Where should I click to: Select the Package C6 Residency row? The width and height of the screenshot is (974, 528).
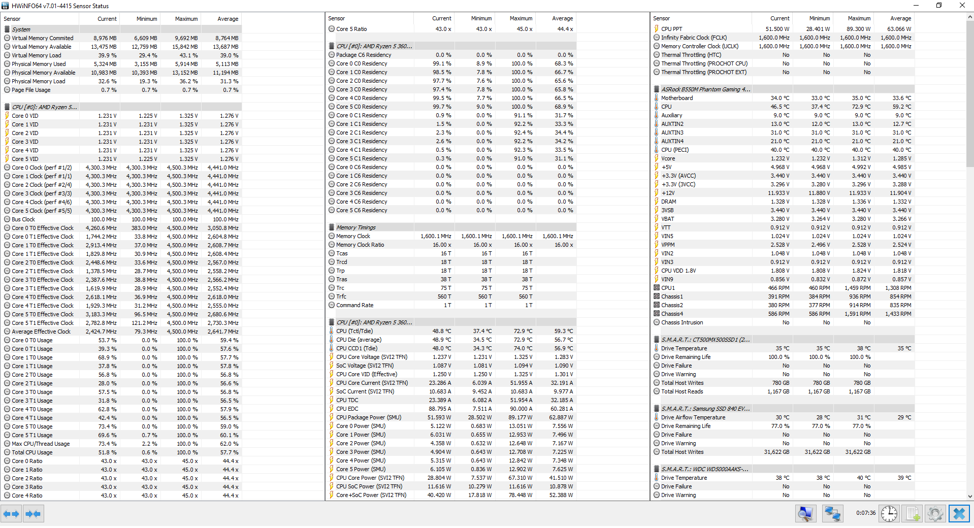pyautogui.click(x=451, y=55)
